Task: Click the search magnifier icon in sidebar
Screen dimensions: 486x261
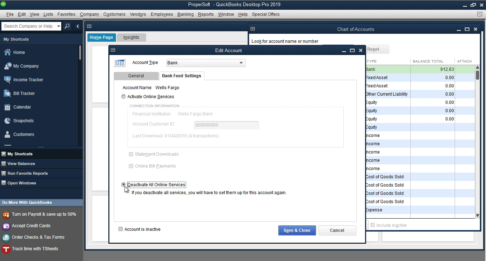Action: coord(67,26)
